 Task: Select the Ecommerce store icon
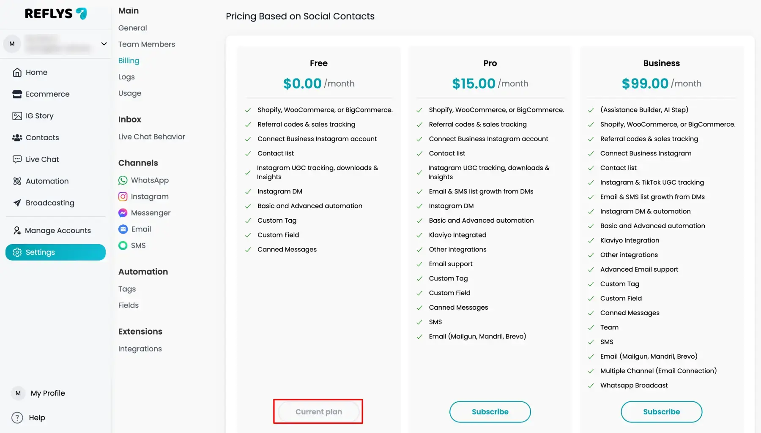coord(17,94)
